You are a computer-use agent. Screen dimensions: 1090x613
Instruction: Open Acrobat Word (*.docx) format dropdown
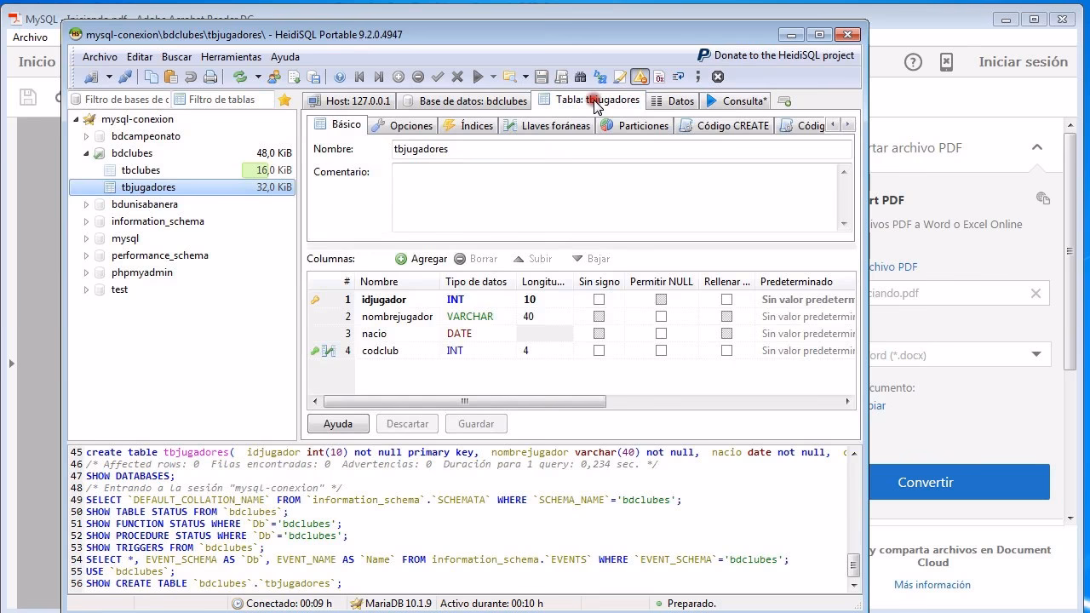tap(1036, 354)
